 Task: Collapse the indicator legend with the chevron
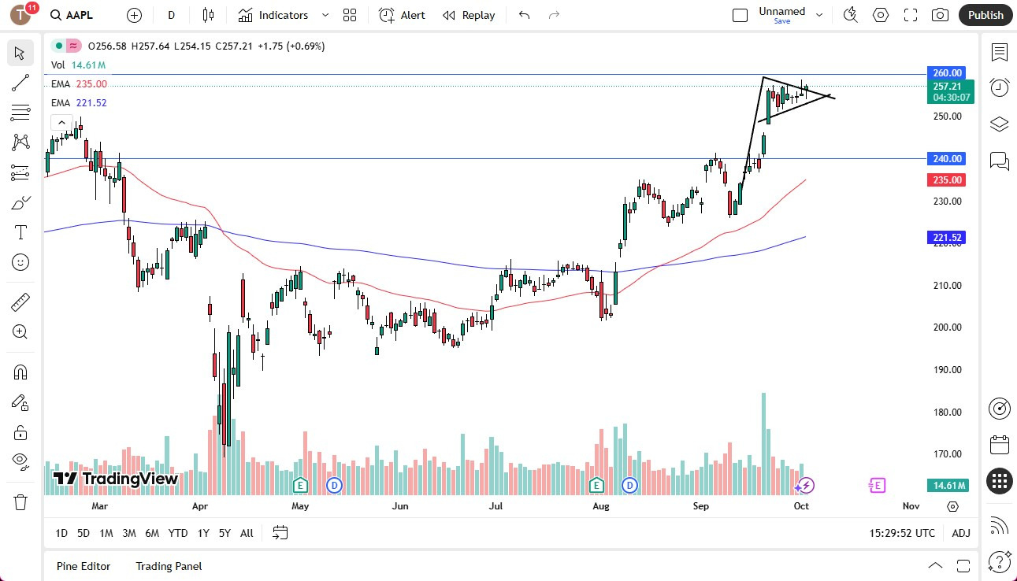click(x=61, y=122)
